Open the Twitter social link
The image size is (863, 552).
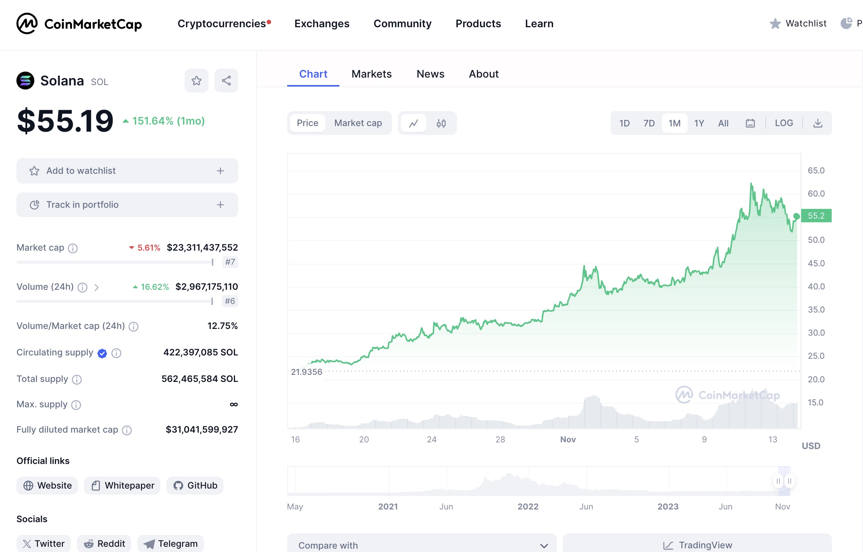[44, 543]
